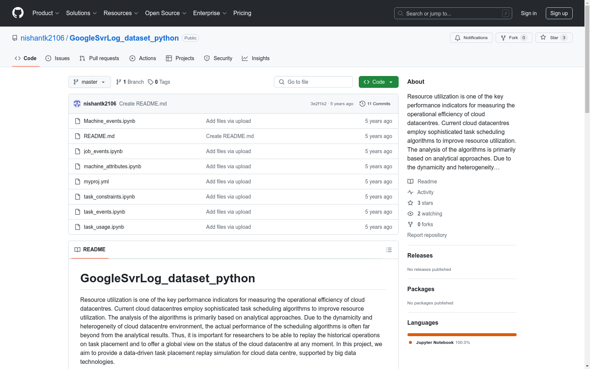Expand the Product menu

46,13
